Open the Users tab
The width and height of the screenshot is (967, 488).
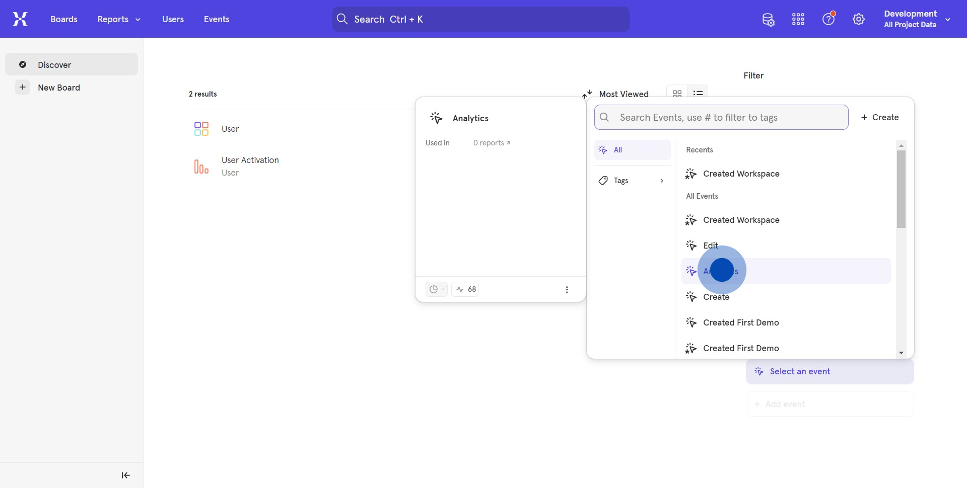pyautogui.click(x=173, y=19)
